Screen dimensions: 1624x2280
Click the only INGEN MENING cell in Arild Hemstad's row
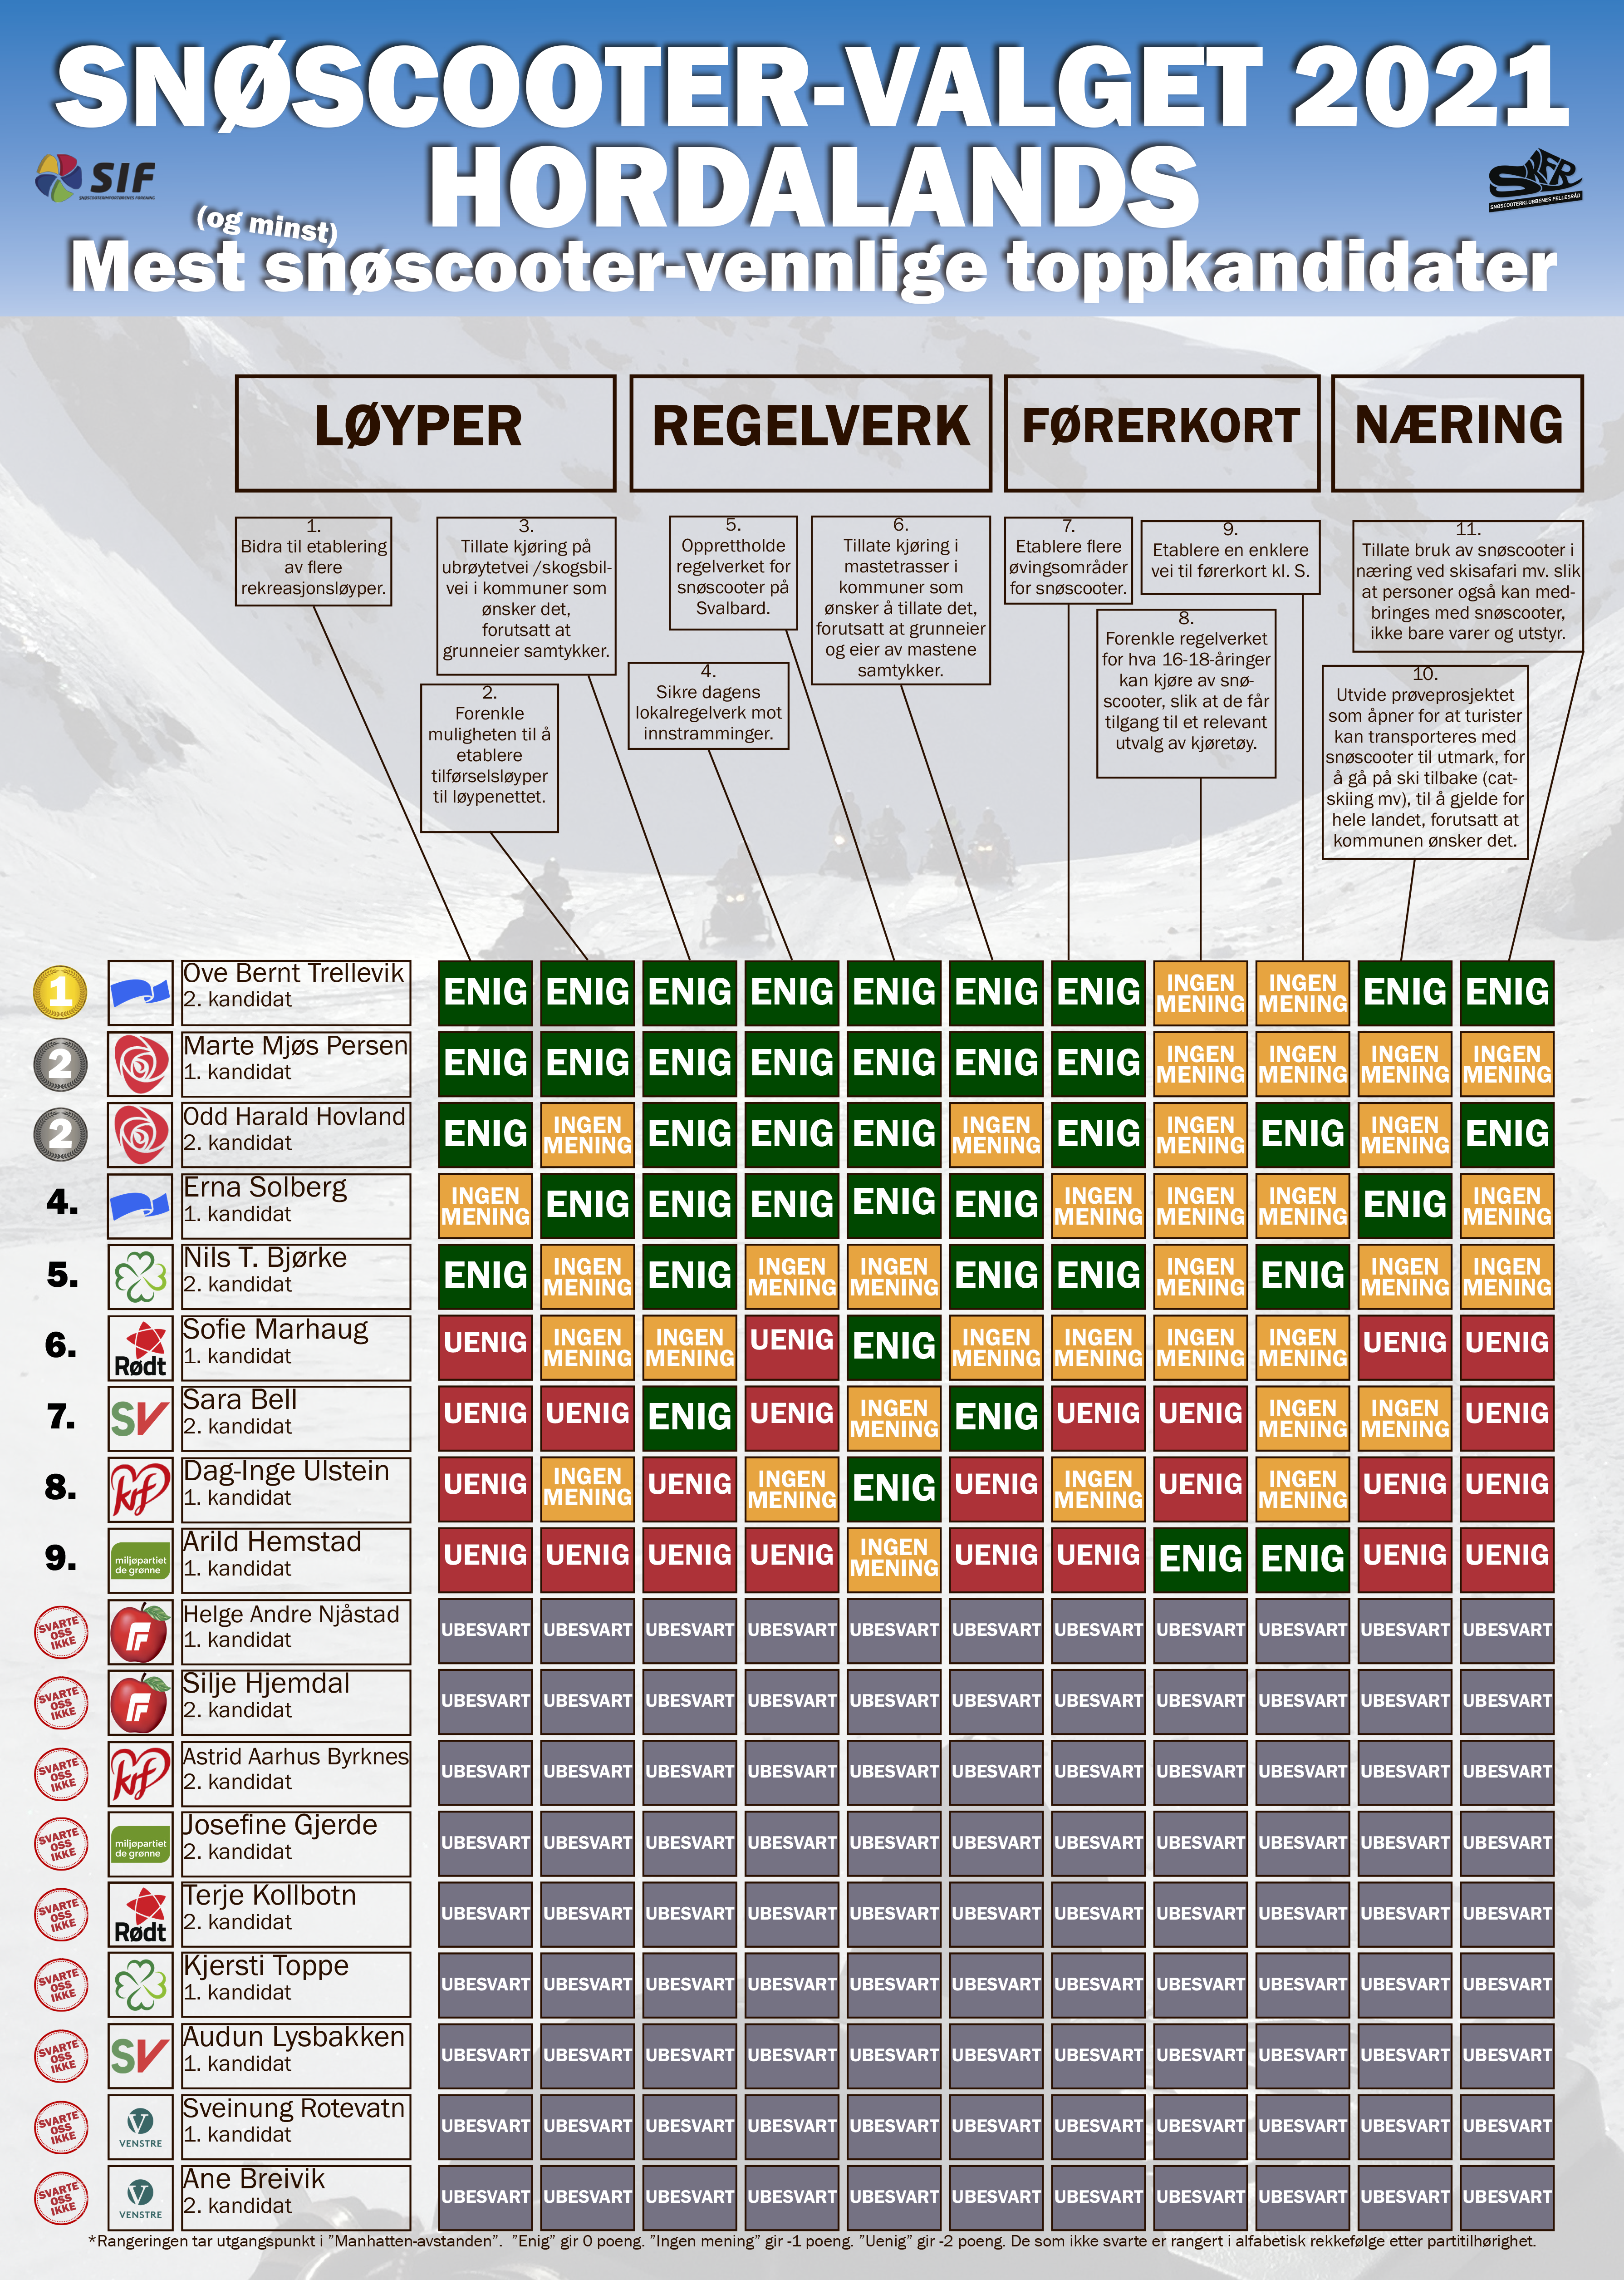coord(894,1561)
